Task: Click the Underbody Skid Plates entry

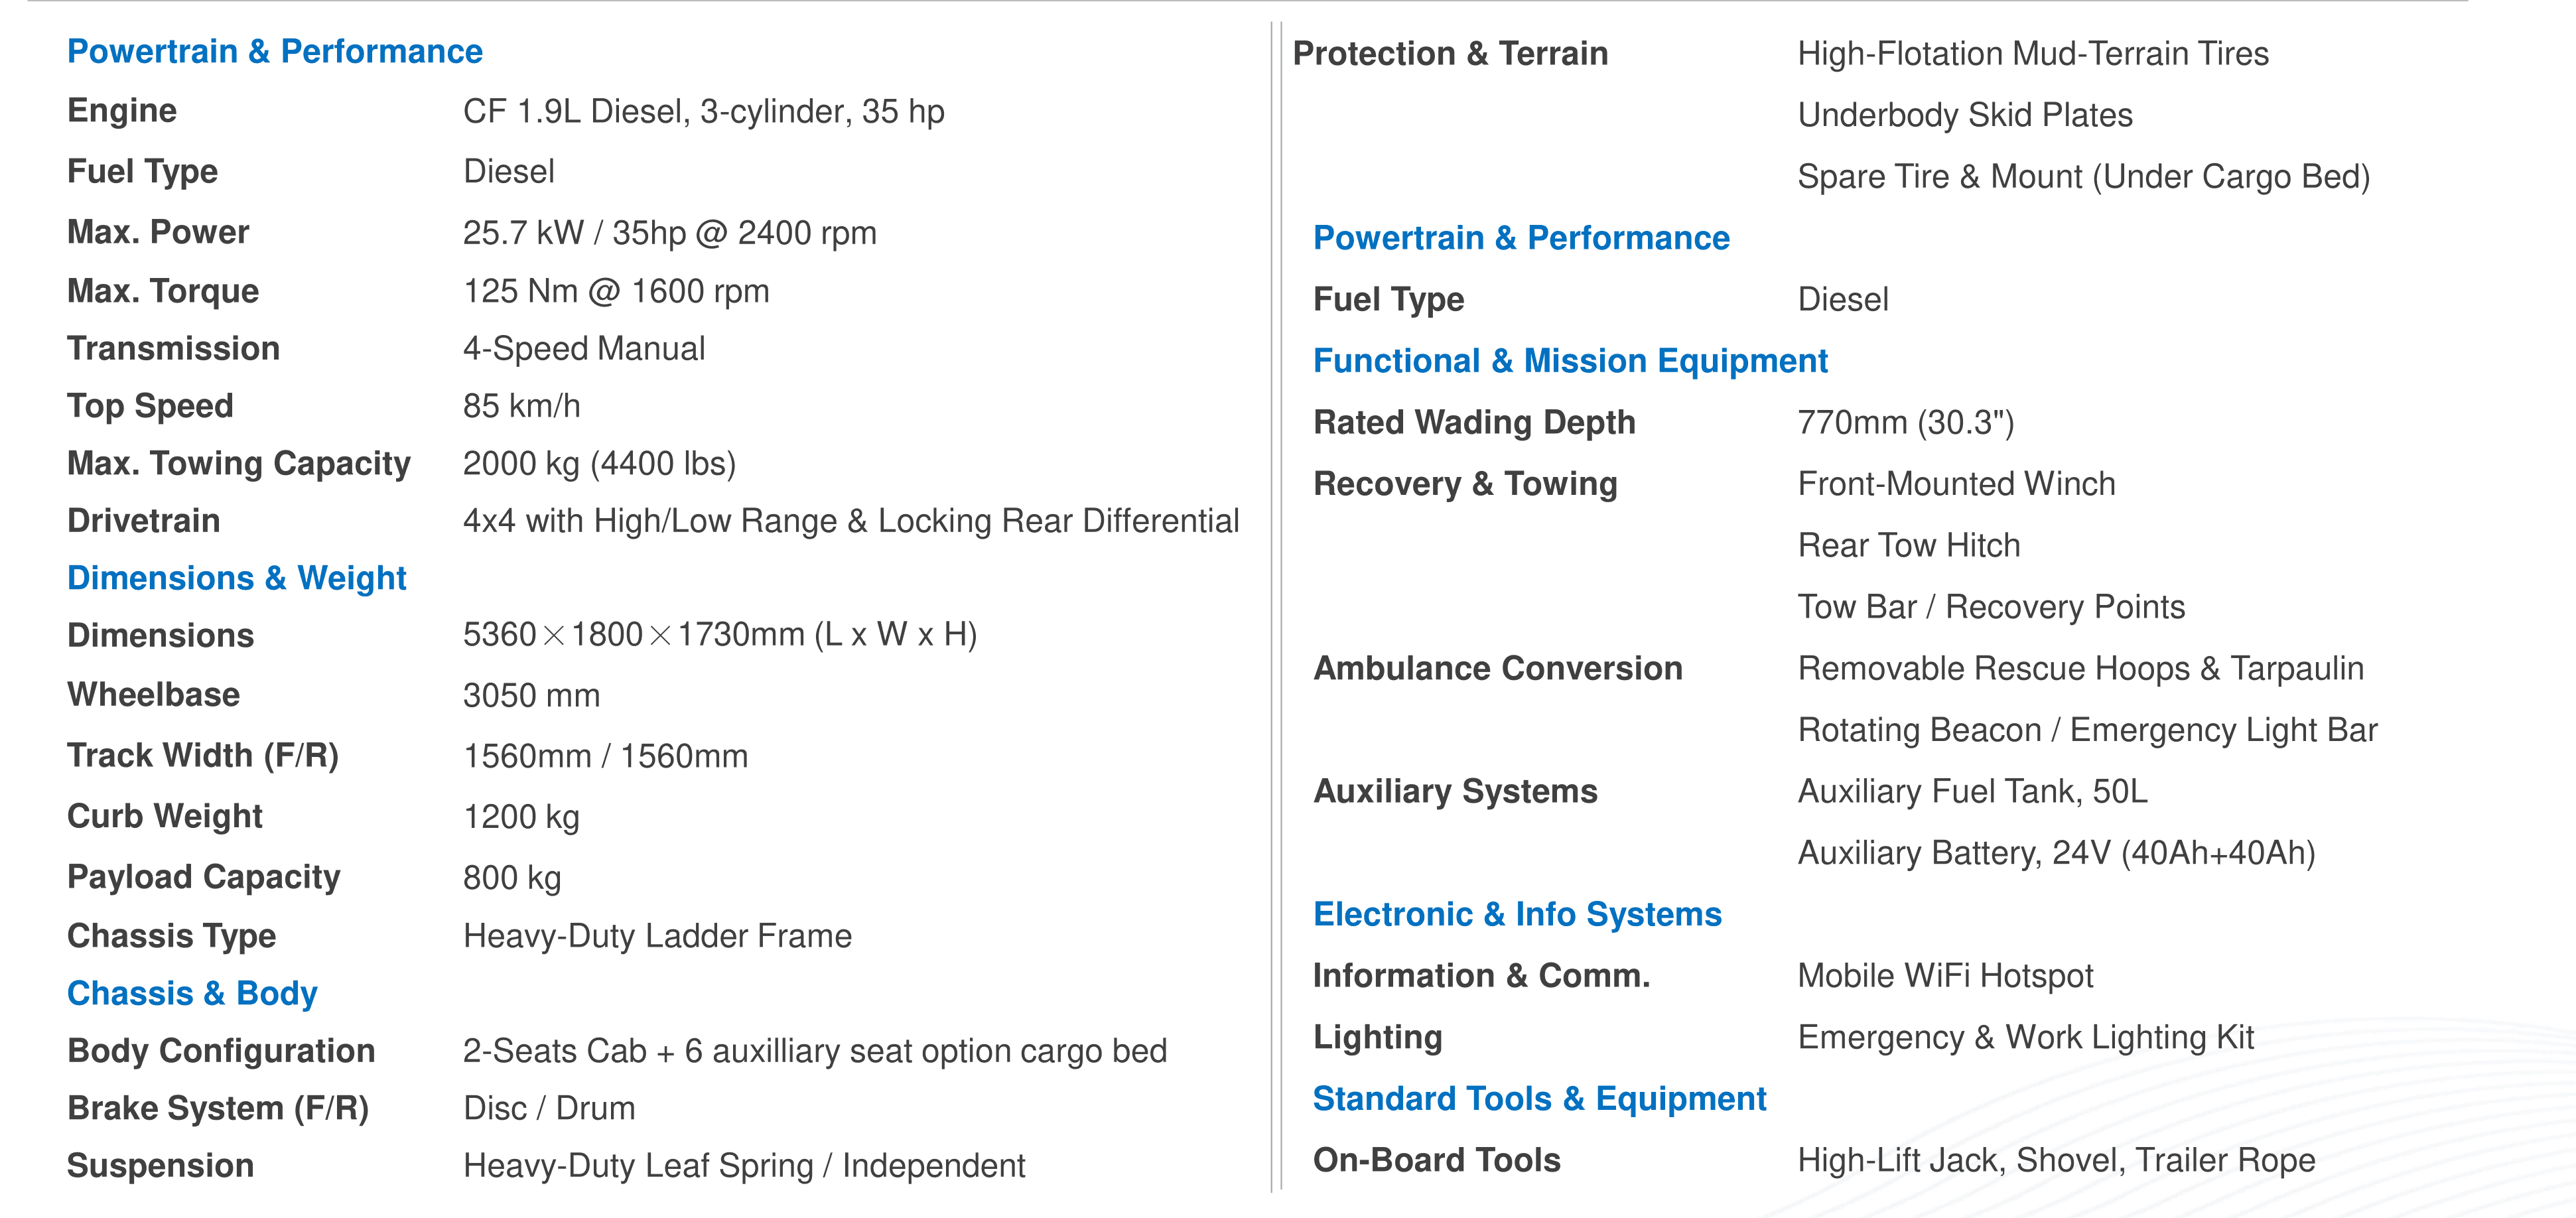Action: (x=1964, y=115)
